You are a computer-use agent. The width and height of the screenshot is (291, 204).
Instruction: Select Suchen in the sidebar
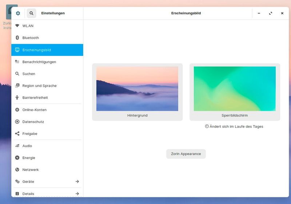pyautogui.click(x=47, y=73)
